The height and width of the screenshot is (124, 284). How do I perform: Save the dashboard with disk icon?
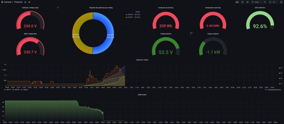click(x=243, y=2)
